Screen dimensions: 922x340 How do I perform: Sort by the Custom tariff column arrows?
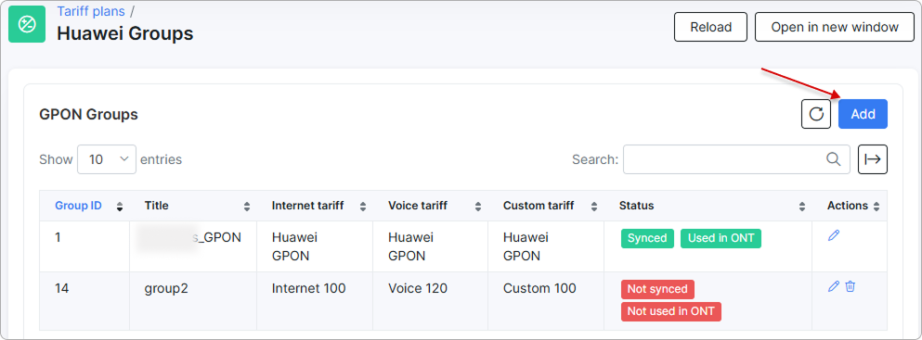tap(594, 207)
